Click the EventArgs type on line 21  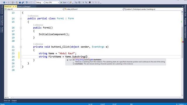point(98,47)
